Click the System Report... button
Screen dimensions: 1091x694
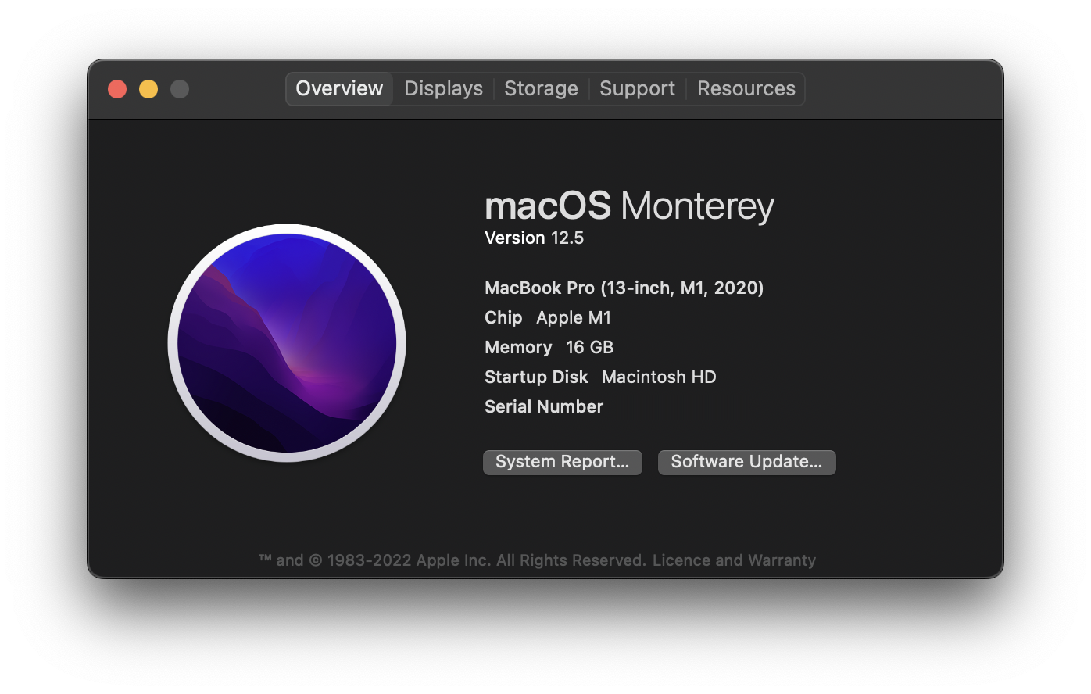563,462
